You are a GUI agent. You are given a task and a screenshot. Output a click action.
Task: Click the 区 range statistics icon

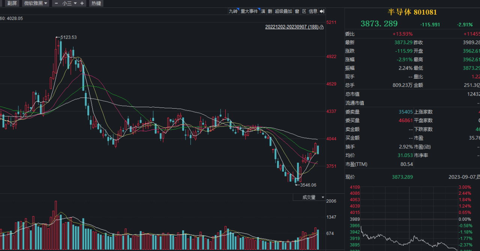pos(304,12)
